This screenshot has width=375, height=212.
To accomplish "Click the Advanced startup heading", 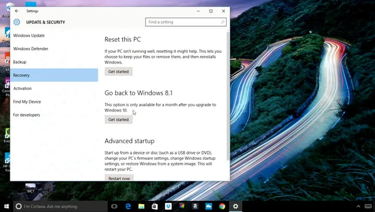I will click(129, 141).
